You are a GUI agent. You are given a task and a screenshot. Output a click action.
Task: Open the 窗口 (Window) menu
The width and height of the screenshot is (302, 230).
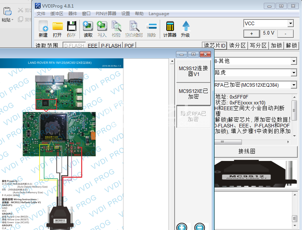pyautogui.click(x=86, y=14)
